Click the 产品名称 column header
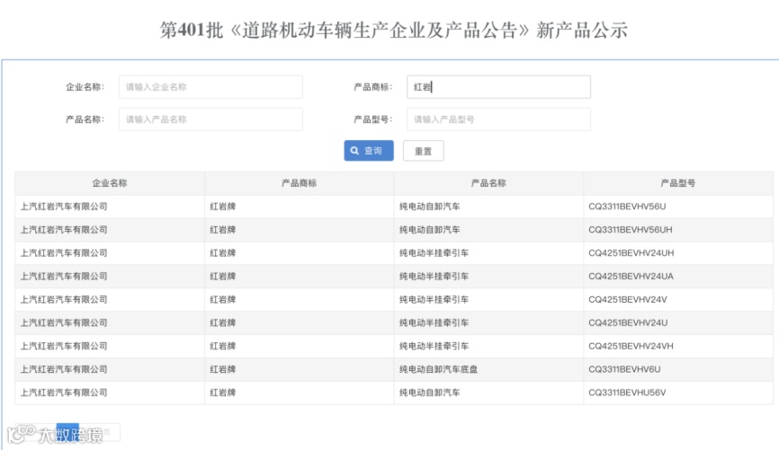 coord(488,183)
